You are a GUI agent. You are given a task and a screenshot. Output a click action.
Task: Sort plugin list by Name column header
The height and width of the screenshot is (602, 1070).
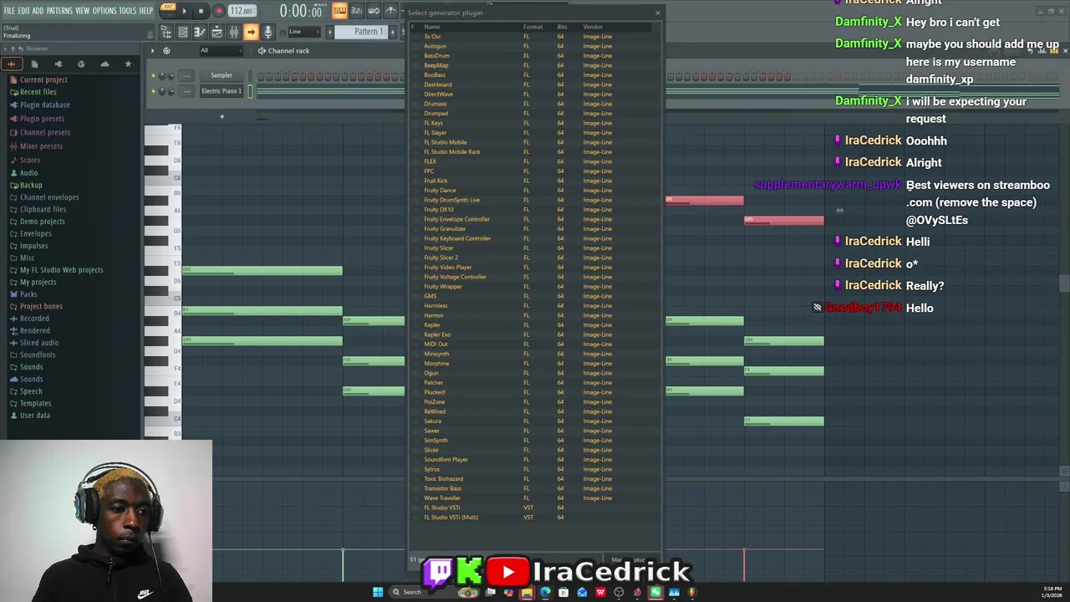point(431,27)
